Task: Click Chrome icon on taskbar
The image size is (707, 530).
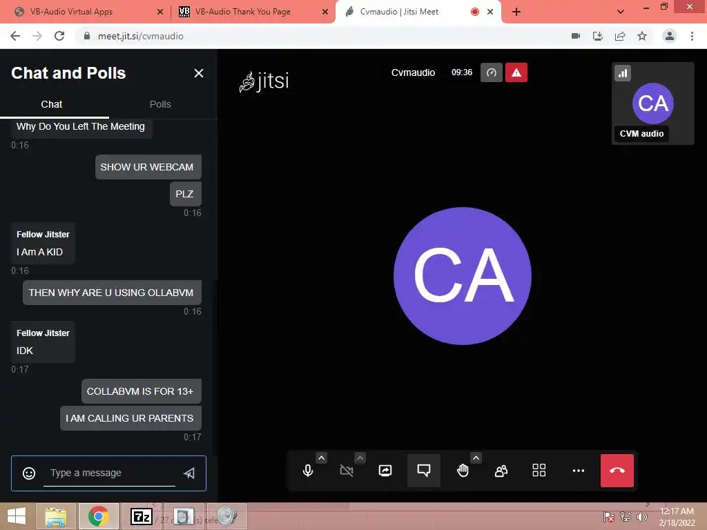Action: coord(98,516)
